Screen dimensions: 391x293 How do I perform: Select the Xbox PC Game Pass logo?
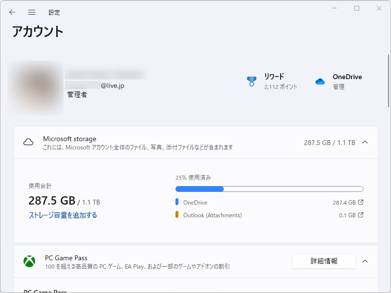click(29, 261)
